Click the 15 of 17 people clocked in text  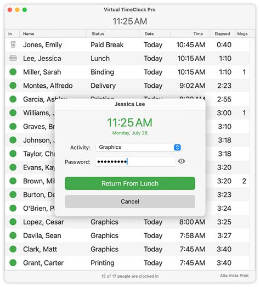130,276
